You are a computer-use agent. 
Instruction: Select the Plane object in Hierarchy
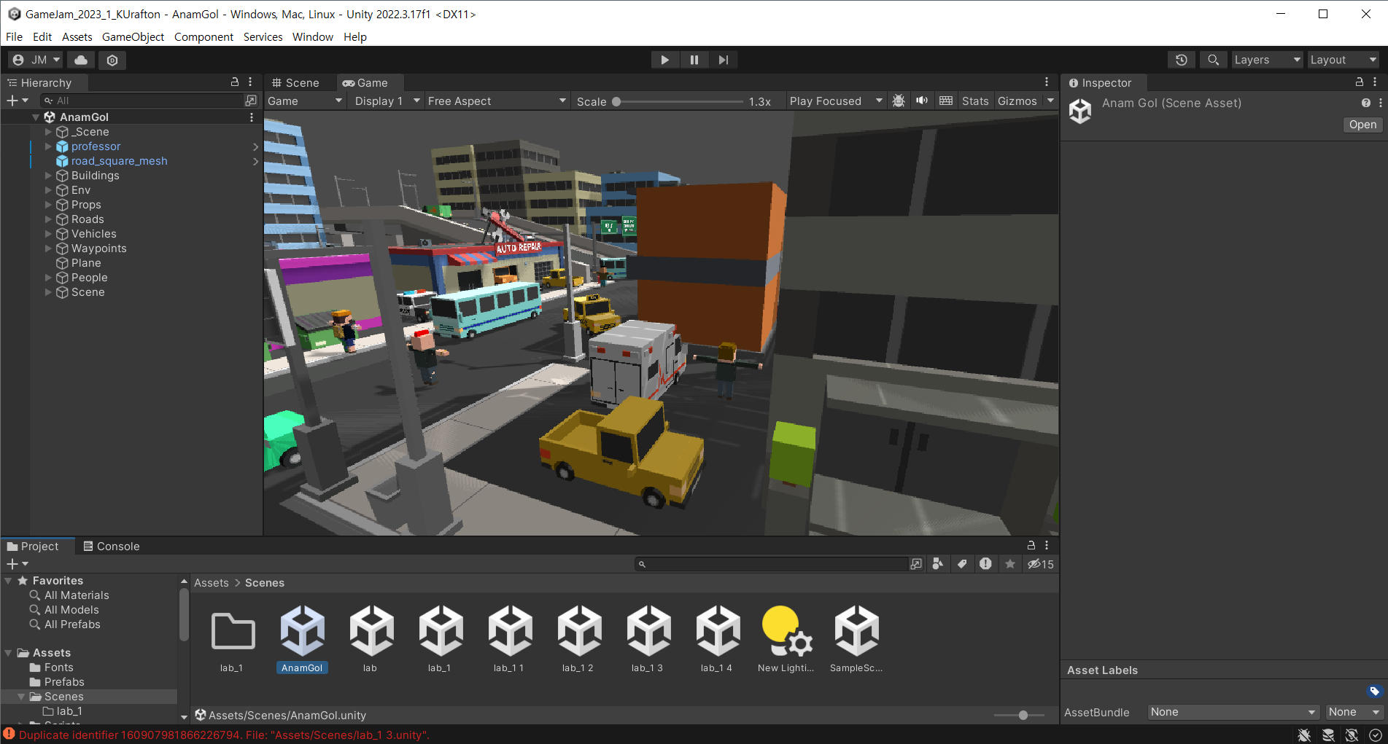click(x=86, y=263)
